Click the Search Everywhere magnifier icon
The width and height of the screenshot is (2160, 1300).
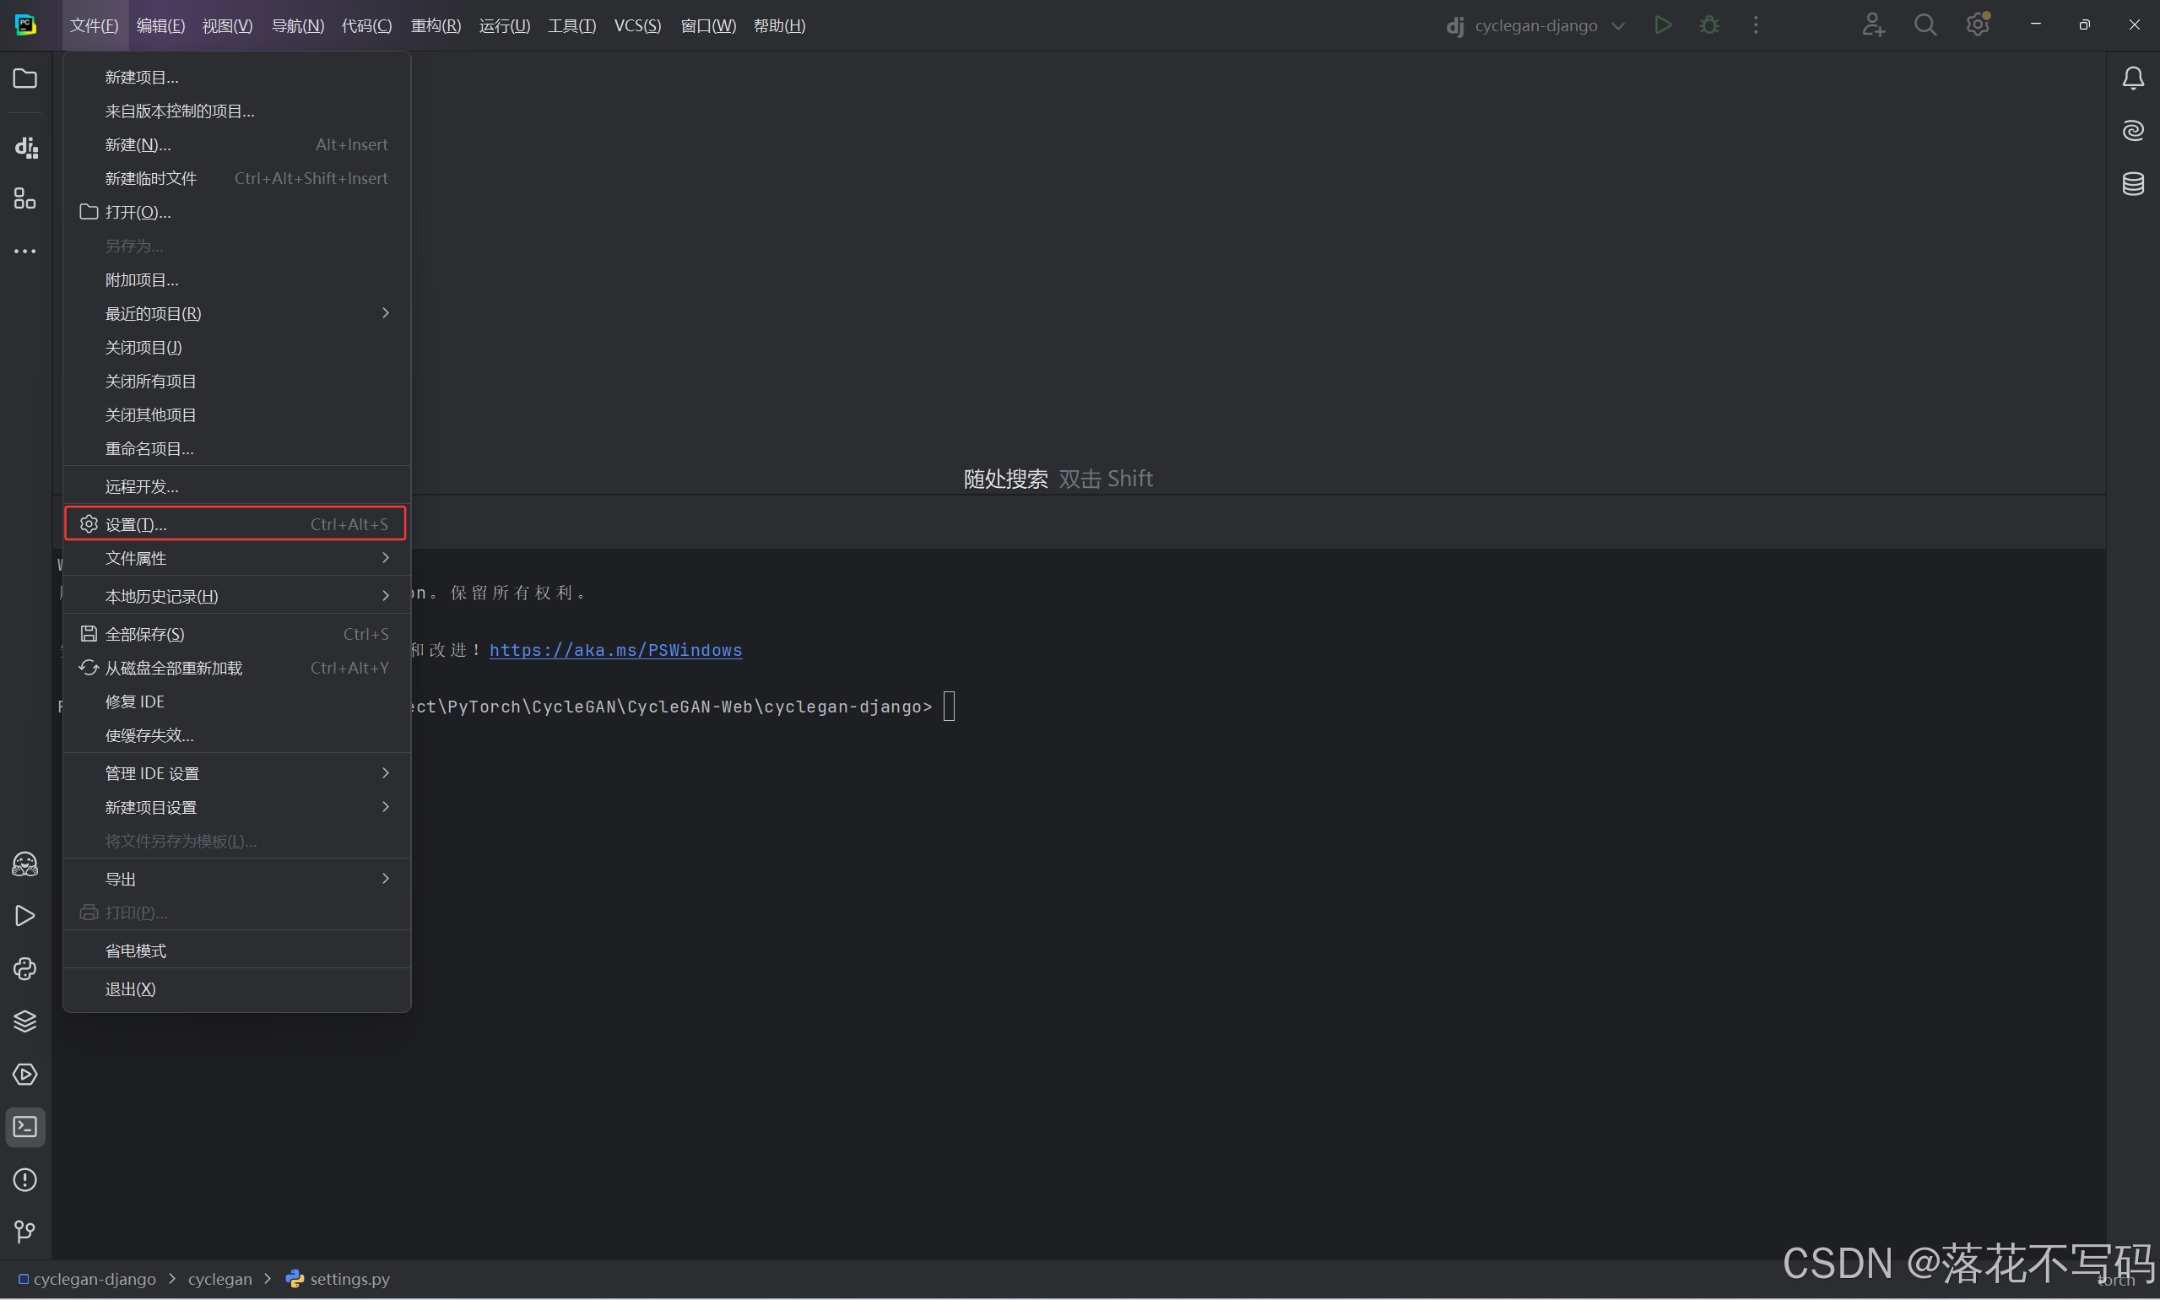click(1925, 25)
